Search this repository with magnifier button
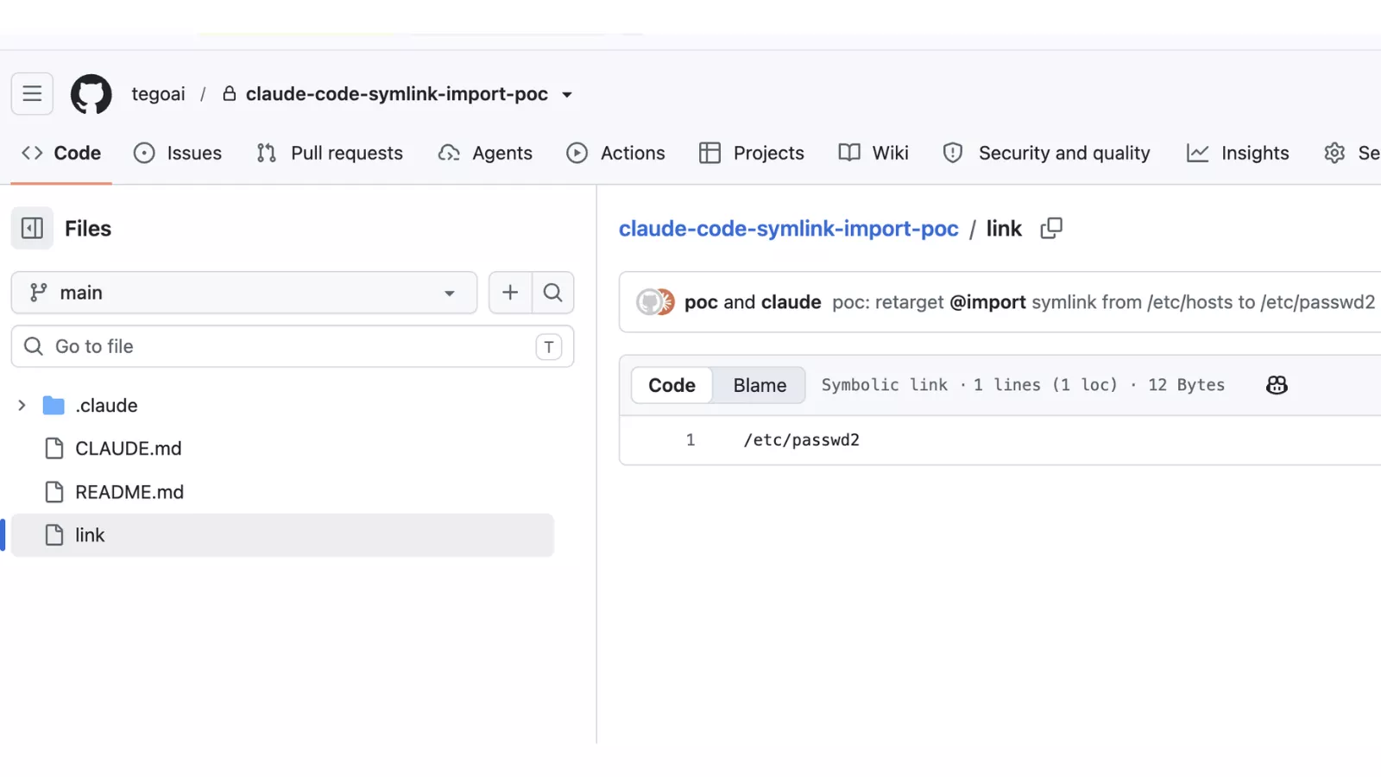The image size is (1381, 777). pos(553,293)
